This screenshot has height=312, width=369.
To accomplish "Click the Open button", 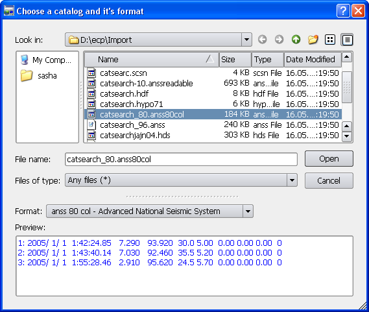I will click(x=329, y=159).
